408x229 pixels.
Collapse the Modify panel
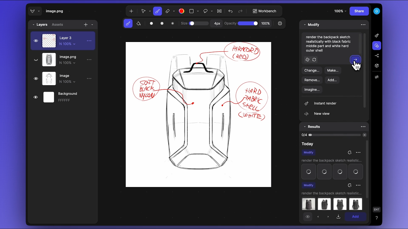[x=305, y=25]
